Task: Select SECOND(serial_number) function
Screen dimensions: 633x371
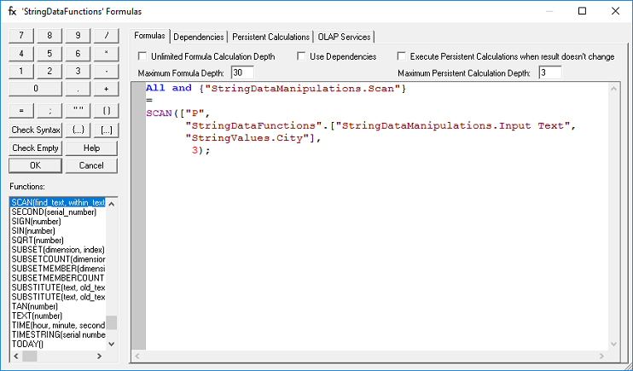Action: 58,212
